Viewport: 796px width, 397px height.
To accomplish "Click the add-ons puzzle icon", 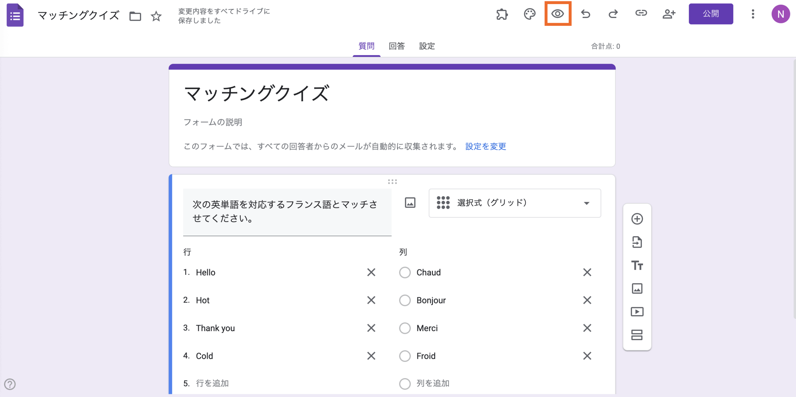I will pyautogui.click(x=502, y=14).
